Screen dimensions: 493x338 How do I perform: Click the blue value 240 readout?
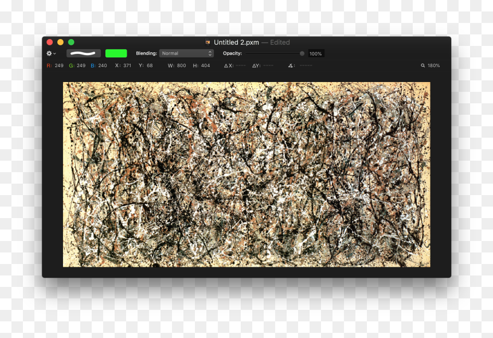99,65
